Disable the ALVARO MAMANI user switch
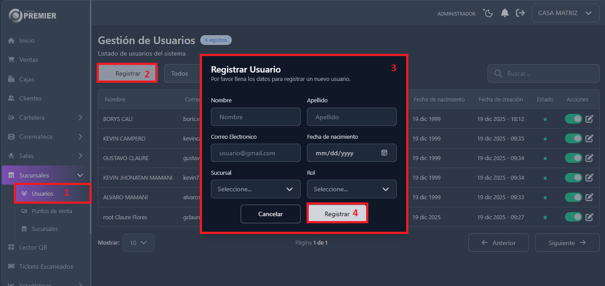605x286 pixels. coord(573,197)
